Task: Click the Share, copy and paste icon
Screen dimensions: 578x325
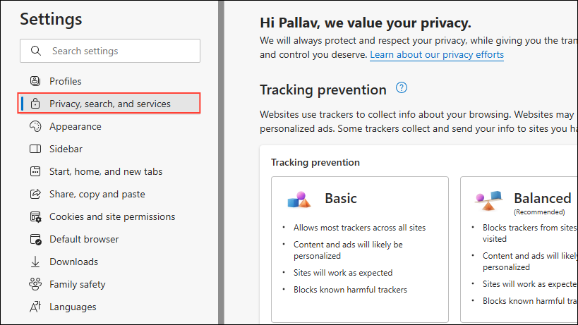Action: 35,194
